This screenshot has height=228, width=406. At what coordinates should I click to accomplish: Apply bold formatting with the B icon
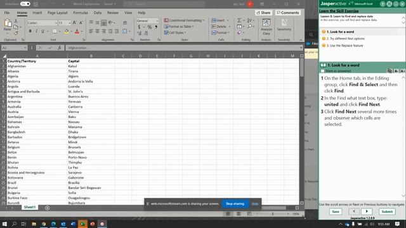click(x=30, y=31)
